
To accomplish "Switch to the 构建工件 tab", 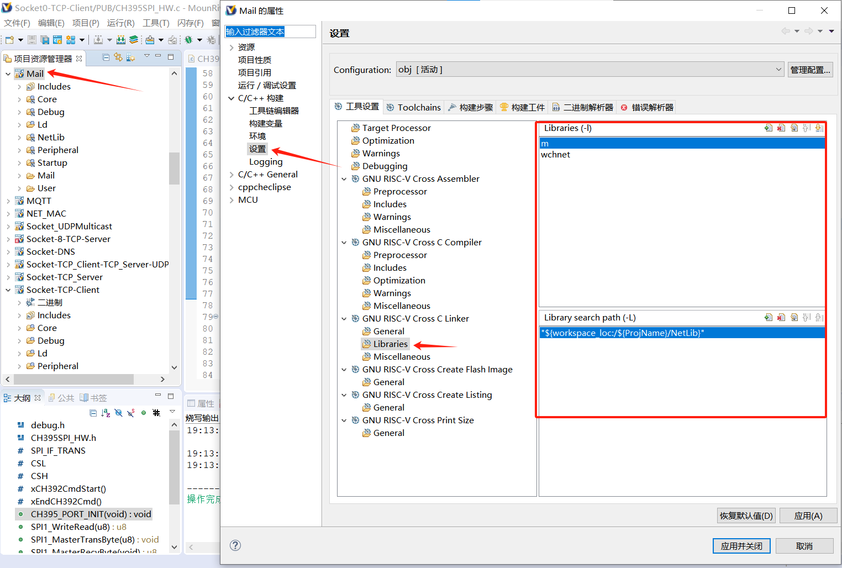I will click(523, 107).
